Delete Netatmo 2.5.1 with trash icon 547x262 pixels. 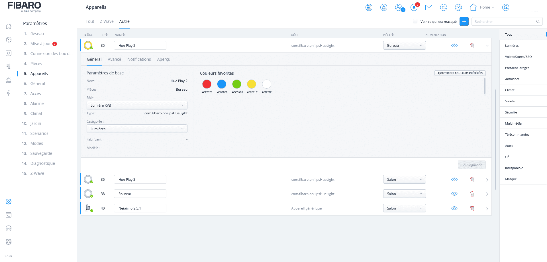pyautogui.click(x=472, y=208)
